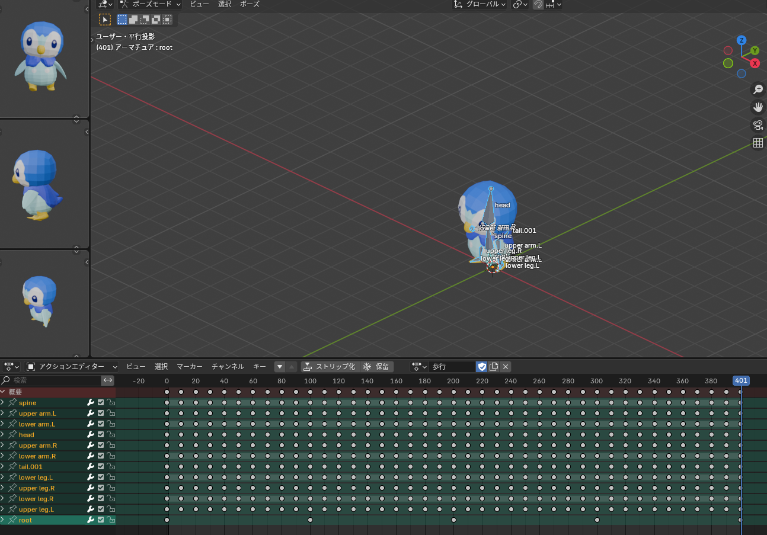Uncheck the head channel mute checkbox
Viewport: 767px width, 535px height.
[x=101, y=435]
